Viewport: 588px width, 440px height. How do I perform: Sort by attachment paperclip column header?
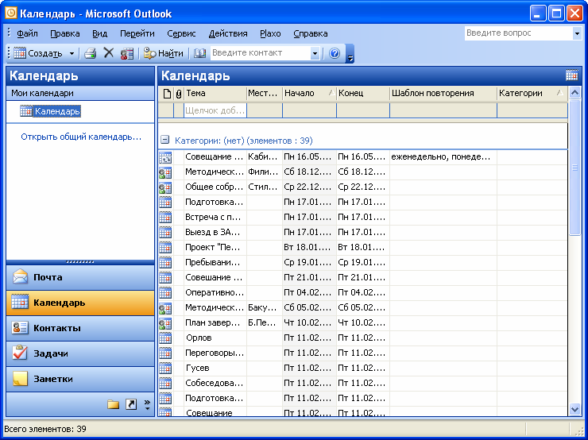(179, 94)
